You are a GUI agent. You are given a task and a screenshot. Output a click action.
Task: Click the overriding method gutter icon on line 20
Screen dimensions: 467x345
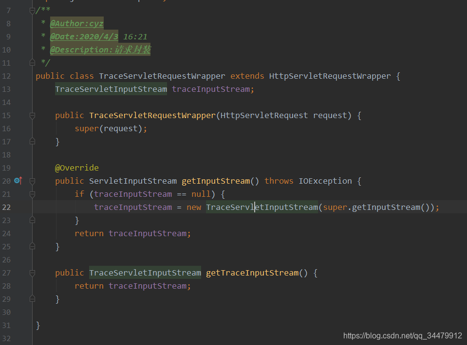point(18,180)
